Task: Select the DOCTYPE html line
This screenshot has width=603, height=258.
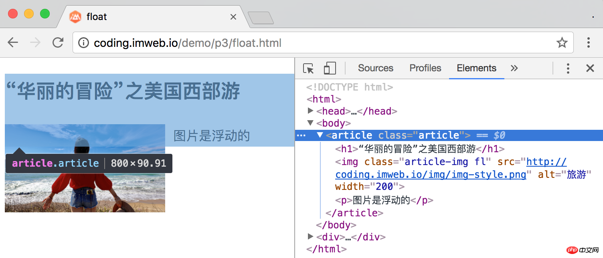Action: [x=350, y=87]
